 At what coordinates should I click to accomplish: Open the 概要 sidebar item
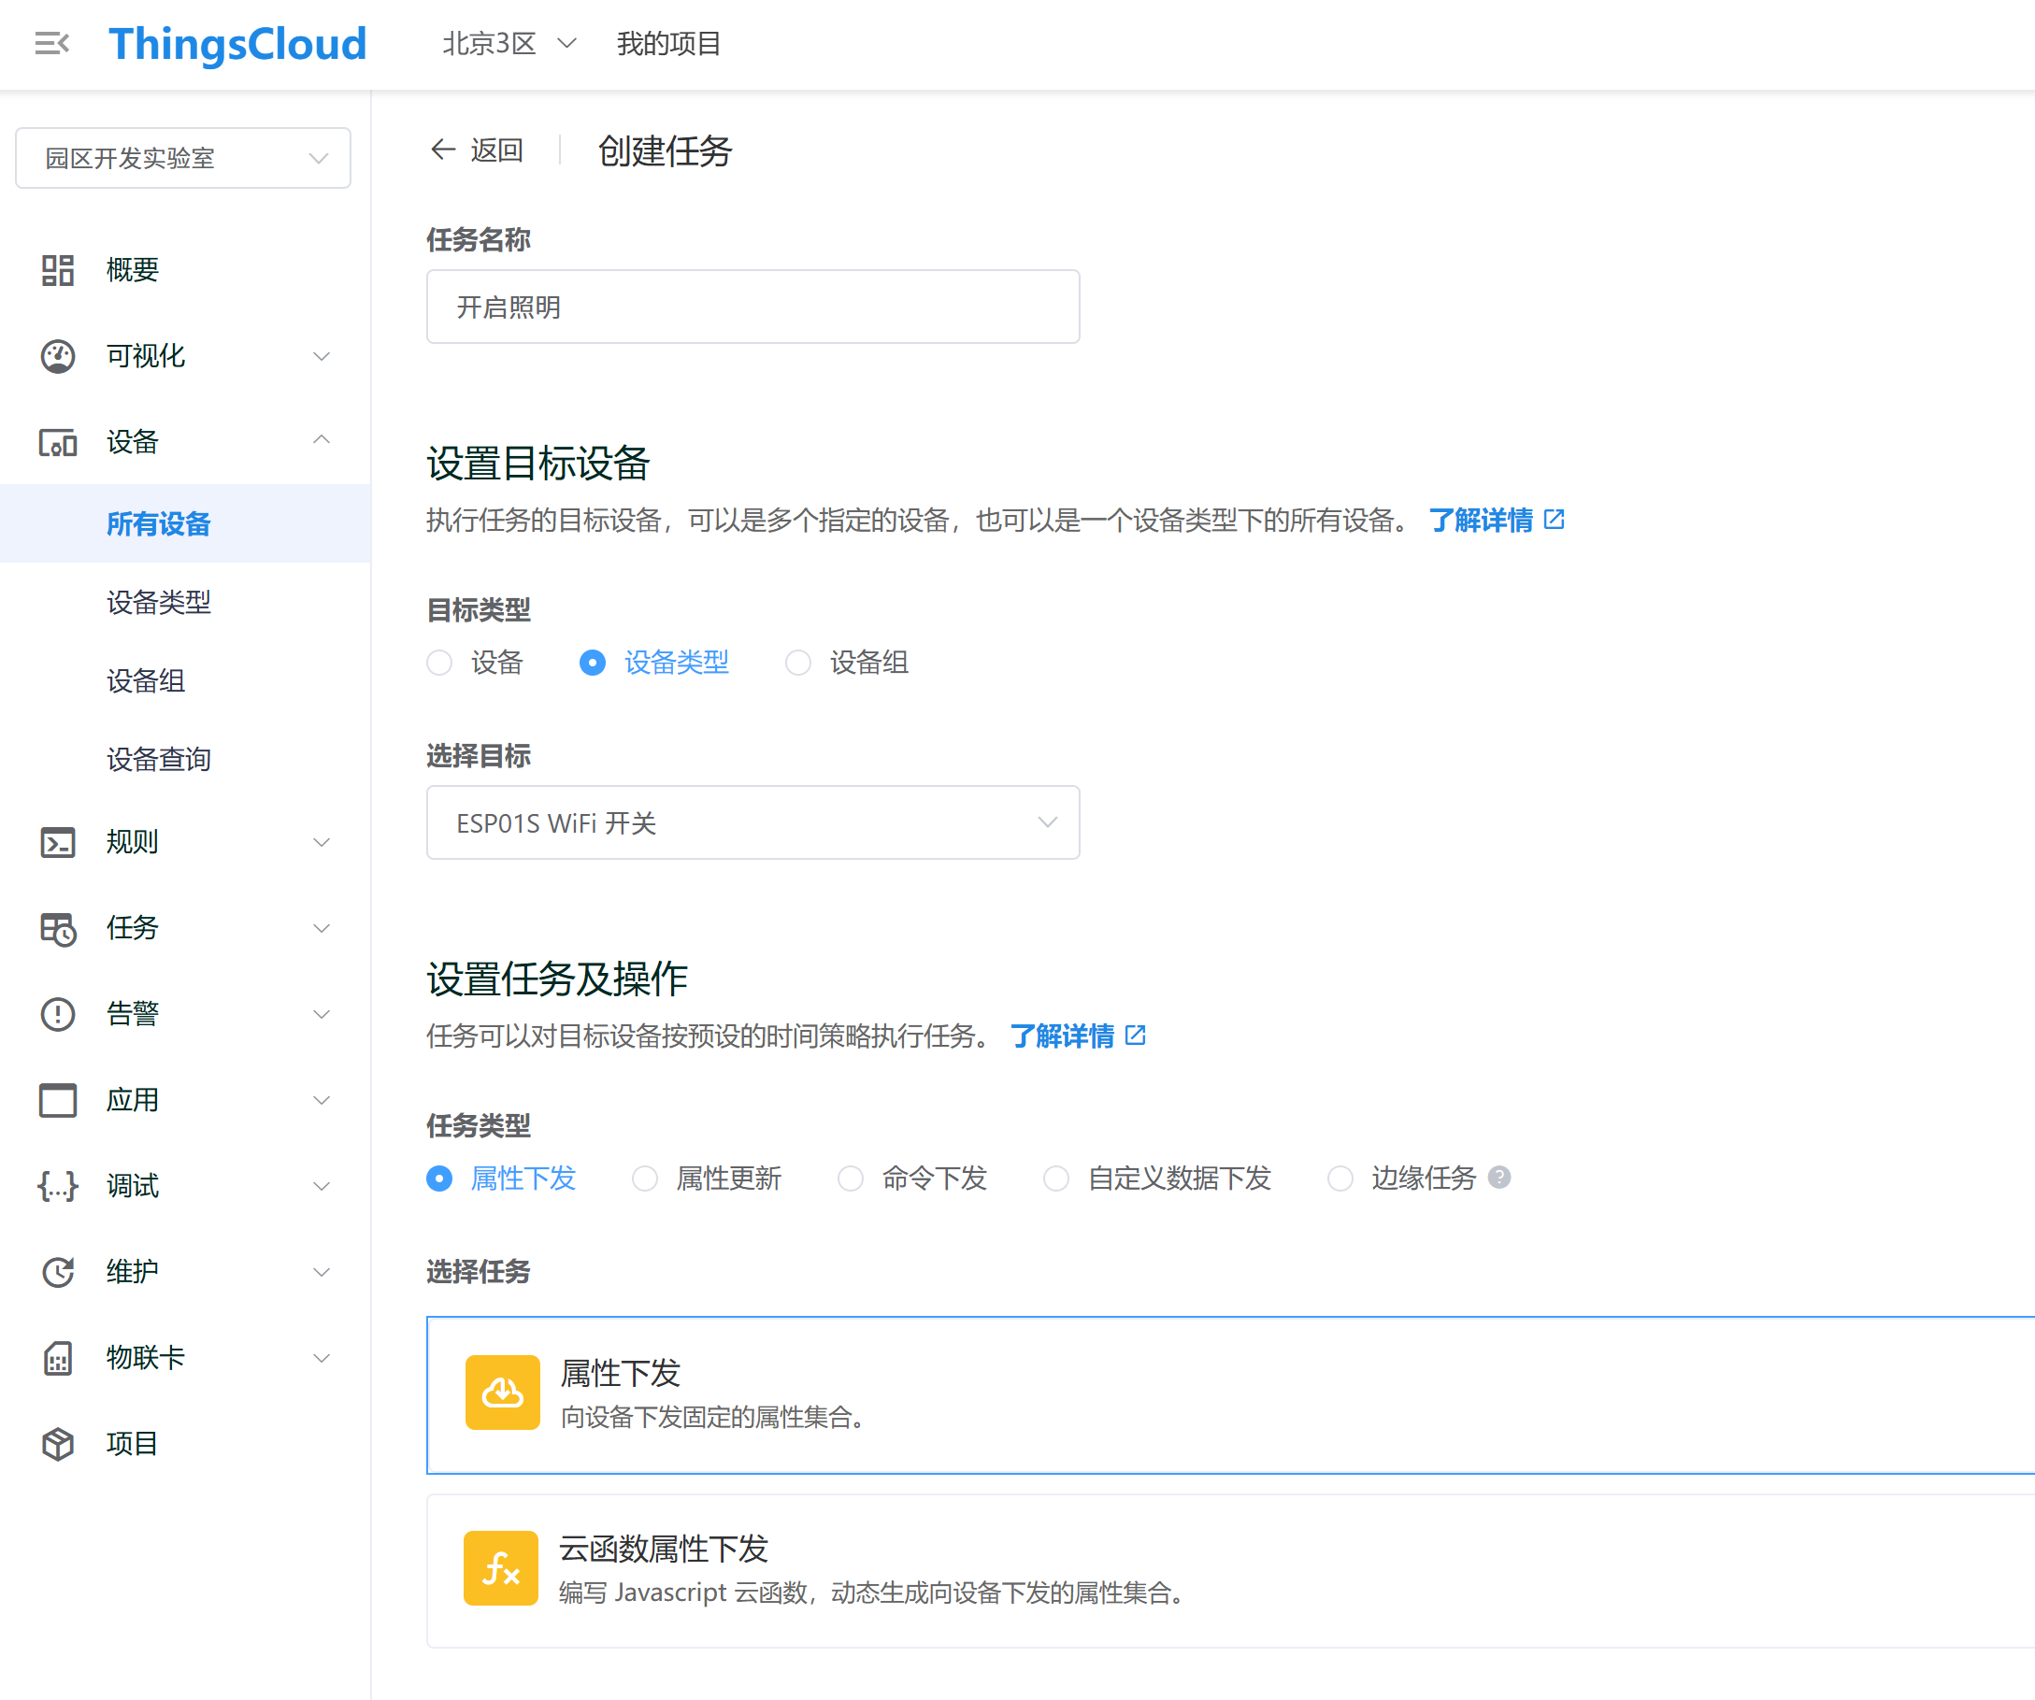[x=185, y=270]
